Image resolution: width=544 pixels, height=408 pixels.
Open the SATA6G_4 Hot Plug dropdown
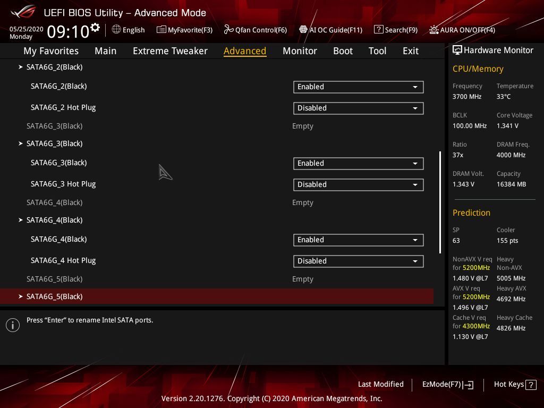click(x=359, y=261)
